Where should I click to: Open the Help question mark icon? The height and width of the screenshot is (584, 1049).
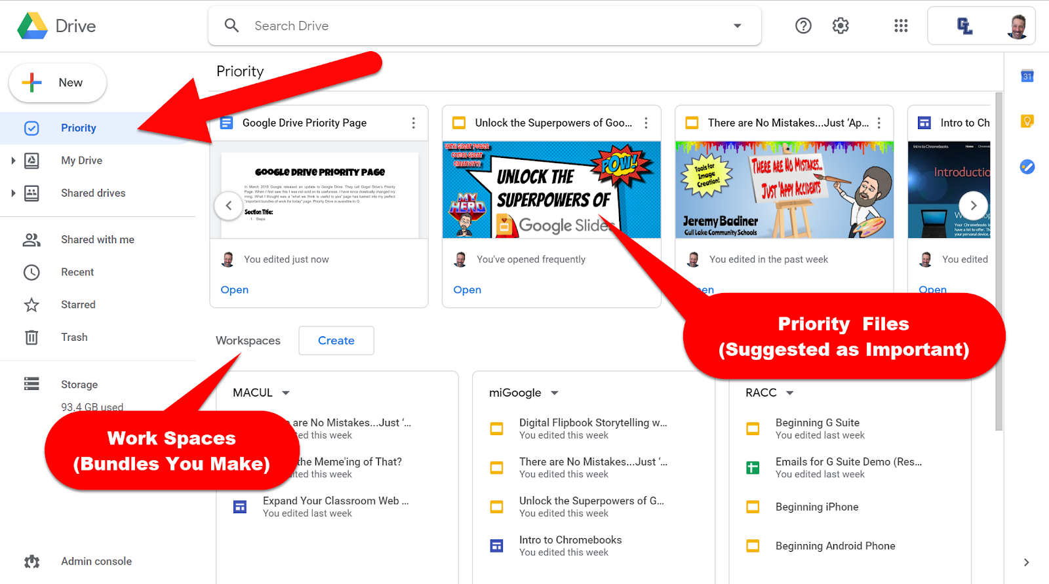pyautogui.click(x=803, y=26)
